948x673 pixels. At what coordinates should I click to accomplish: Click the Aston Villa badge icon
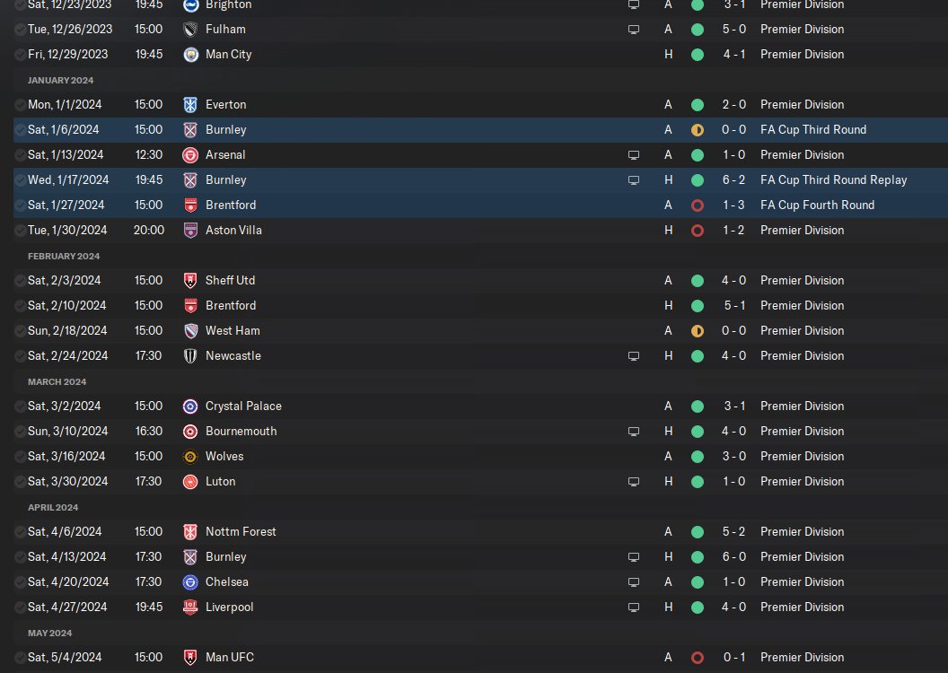(190, 231)
